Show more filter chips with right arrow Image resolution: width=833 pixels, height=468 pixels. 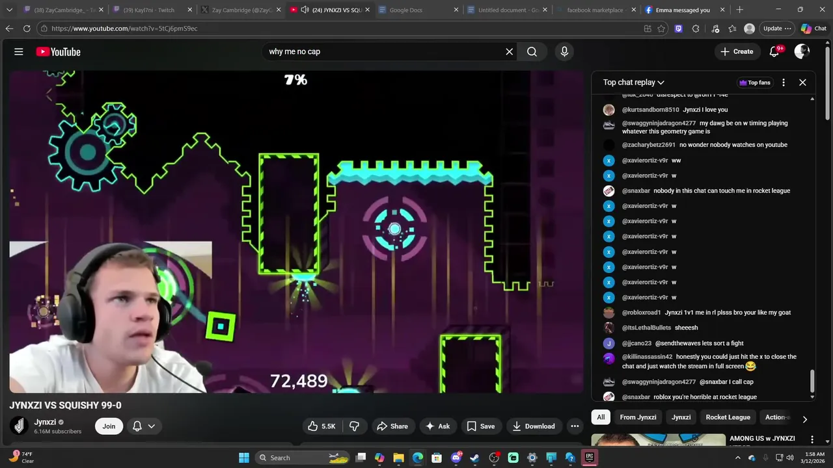804,419
